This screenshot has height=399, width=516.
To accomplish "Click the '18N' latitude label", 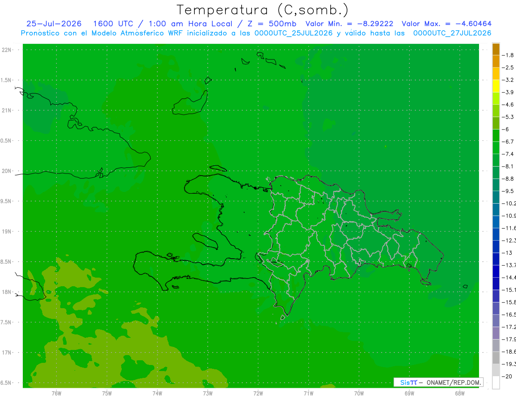I will tap(6, 292).
